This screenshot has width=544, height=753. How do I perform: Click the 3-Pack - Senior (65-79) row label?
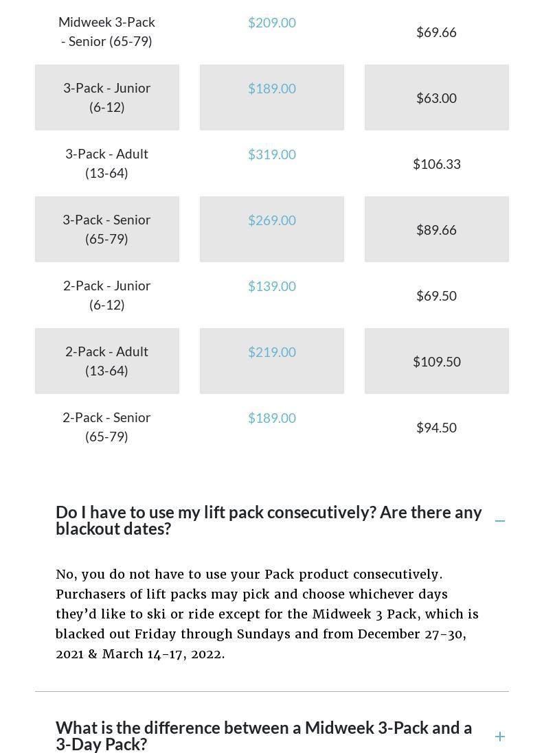(107, 229)
